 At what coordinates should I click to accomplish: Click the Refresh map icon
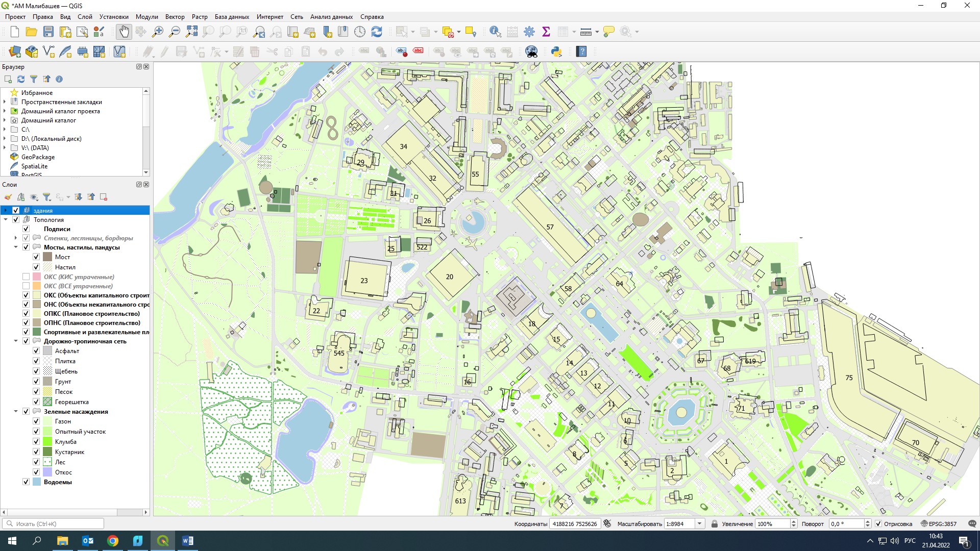click(x=377, y=32)
